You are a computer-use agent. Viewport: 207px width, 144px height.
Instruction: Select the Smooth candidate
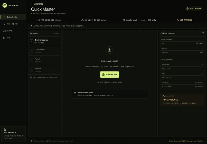pyautogui.click(x=44, y=70)
